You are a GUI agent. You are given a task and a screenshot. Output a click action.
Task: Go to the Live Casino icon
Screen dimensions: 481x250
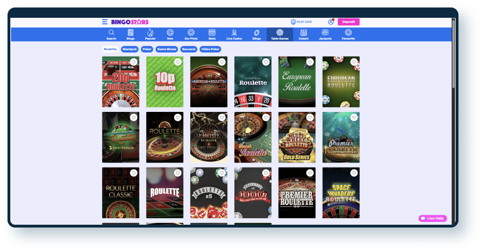point(233,33)
